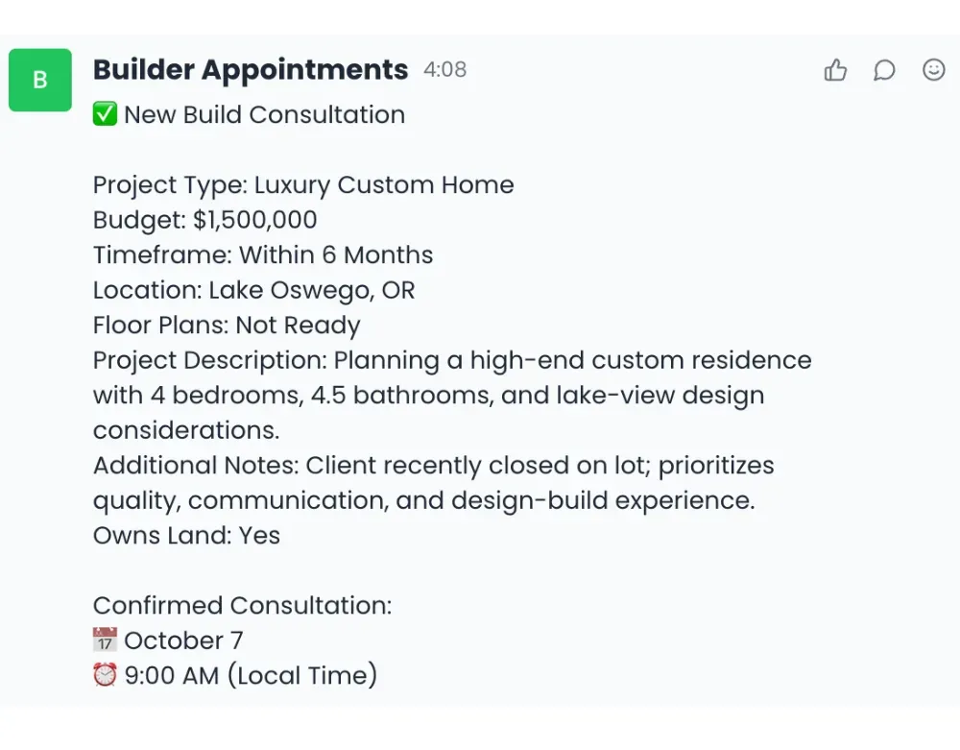This screenshot has width=960, height=750.
Task: Click the Floor Plans: Not Ready line
Action: pyautogui.click(x=227, y=325)
